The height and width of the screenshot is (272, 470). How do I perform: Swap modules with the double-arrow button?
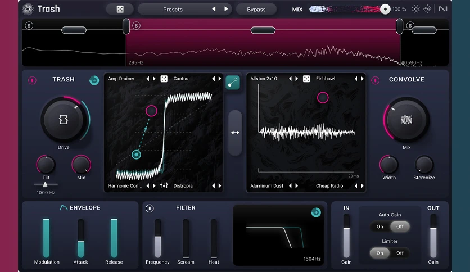(x=235, y=133)
